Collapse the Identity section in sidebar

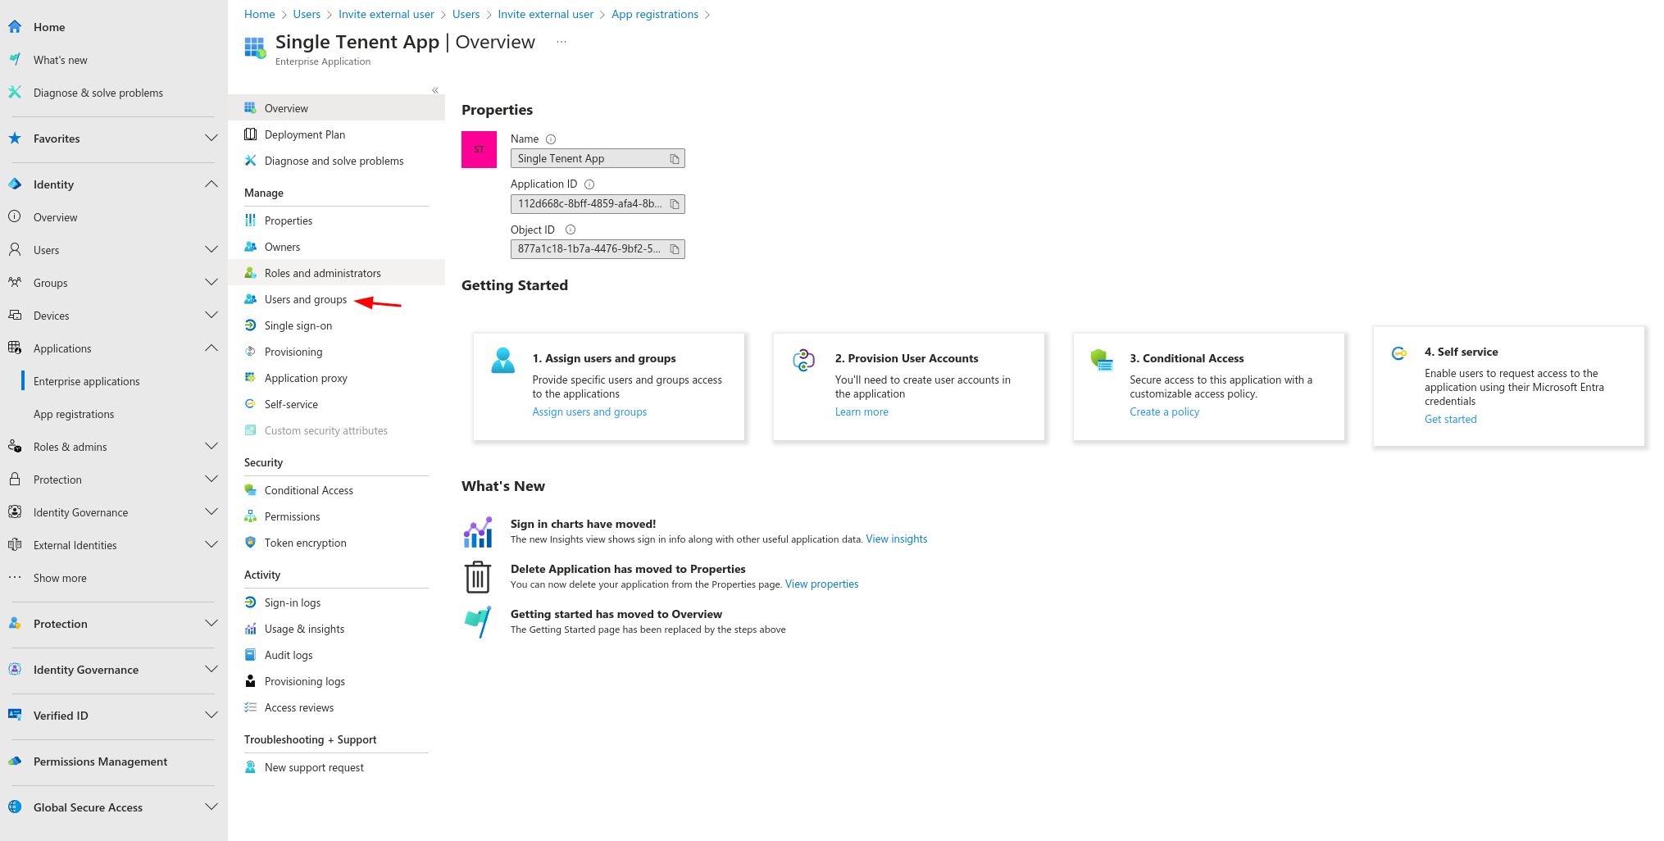[x=211, y=184]
